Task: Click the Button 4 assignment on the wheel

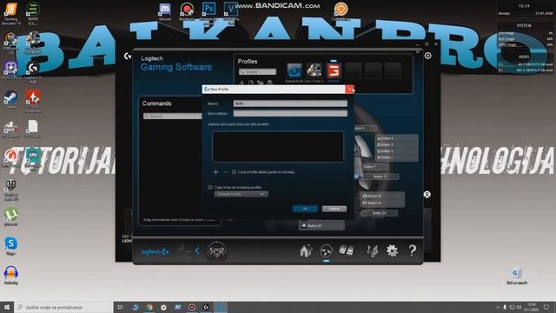Action: [396, 138]
